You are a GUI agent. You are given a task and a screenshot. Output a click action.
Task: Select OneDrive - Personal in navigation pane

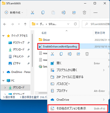[18, 72]
